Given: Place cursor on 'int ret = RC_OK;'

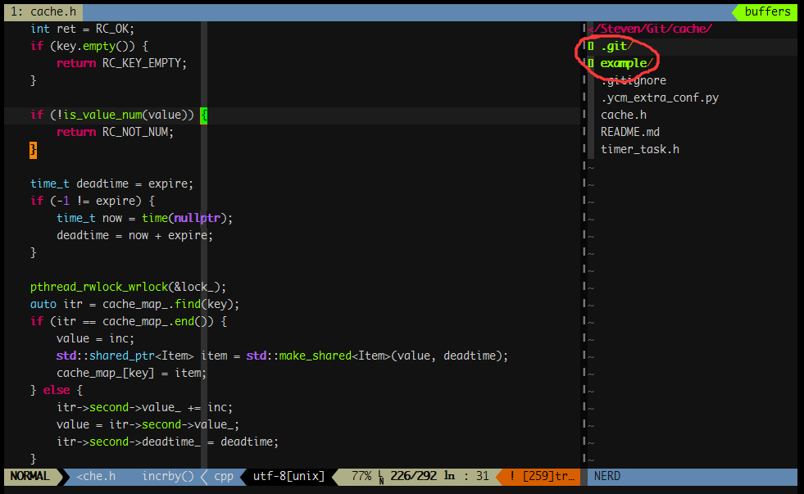Looking at the screenshot, I should tap(82, 29).
